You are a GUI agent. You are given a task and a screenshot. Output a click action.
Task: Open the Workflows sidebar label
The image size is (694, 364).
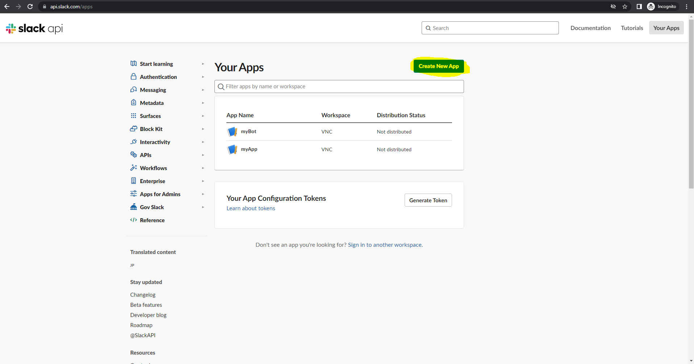click(154, 168)
